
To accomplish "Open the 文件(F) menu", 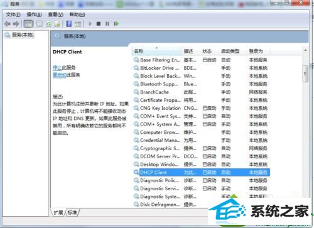I will click(x=13, y=14).
